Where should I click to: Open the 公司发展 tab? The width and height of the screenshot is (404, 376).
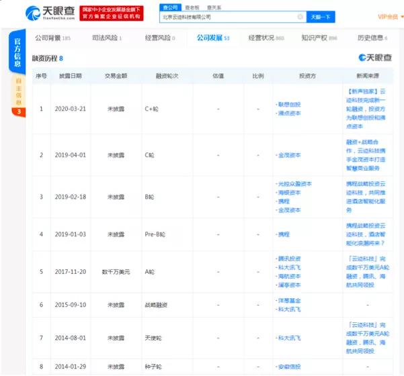[213, 38]
